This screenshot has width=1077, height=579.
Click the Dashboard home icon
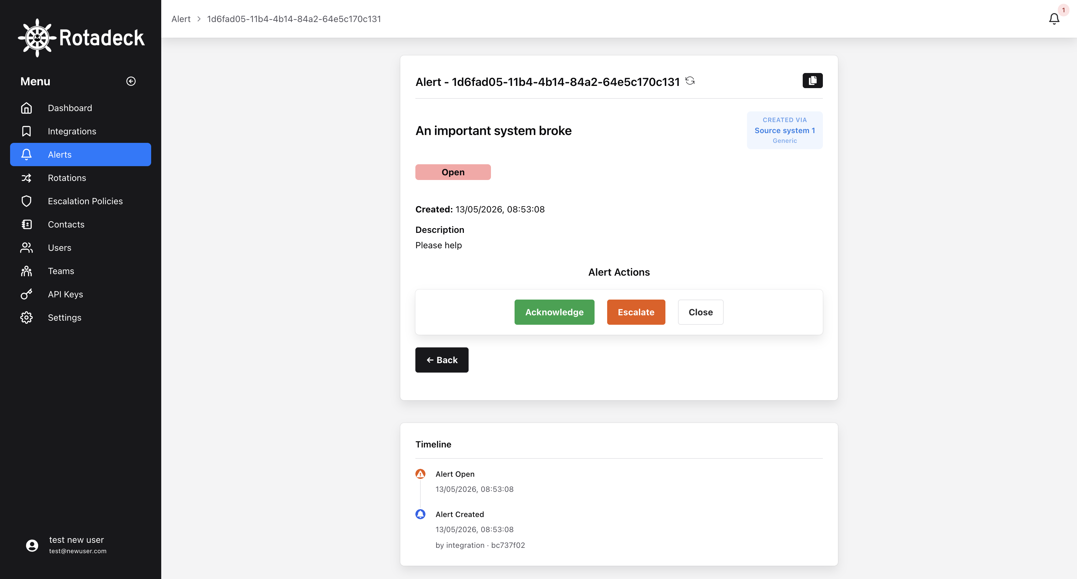(x=26, y=108)
